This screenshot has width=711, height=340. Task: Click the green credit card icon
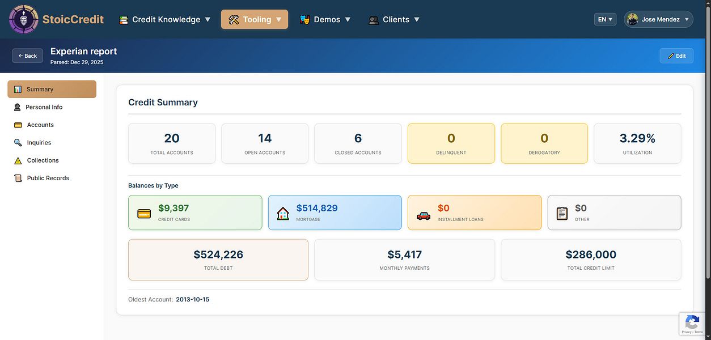(144, 212)
